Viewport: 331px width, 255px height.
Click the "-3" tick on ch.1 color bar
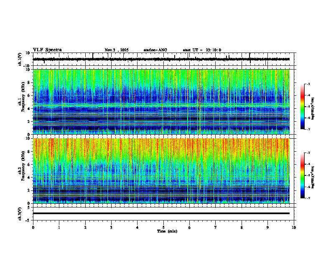pos(308,84)
